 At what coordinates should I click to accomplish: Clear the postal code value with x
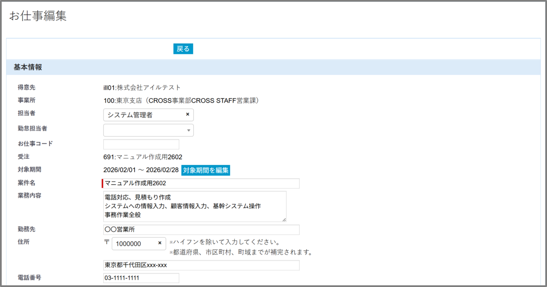pyautogui.click(x=160, y=243)
